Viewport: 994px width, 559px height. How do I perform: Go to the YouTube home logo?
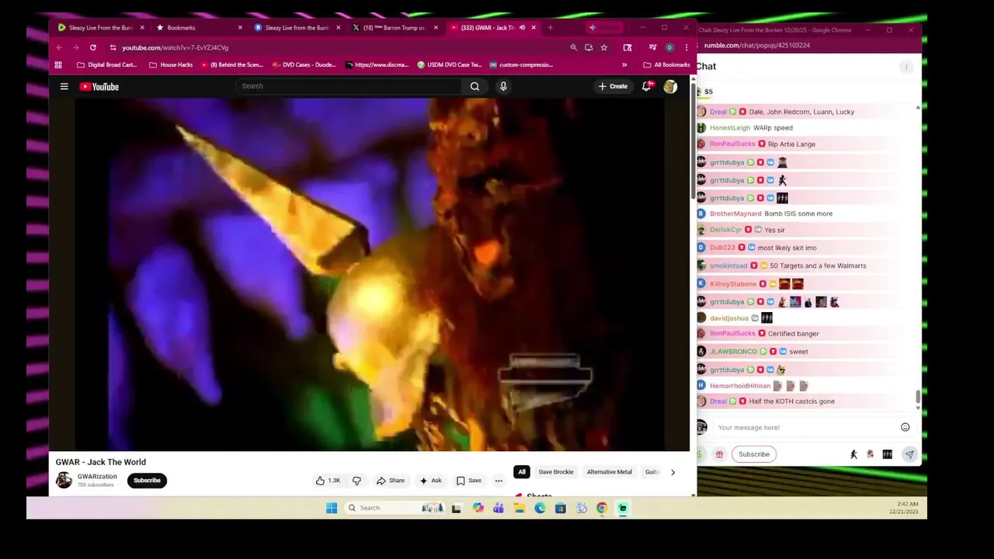(x=99, y=86)
